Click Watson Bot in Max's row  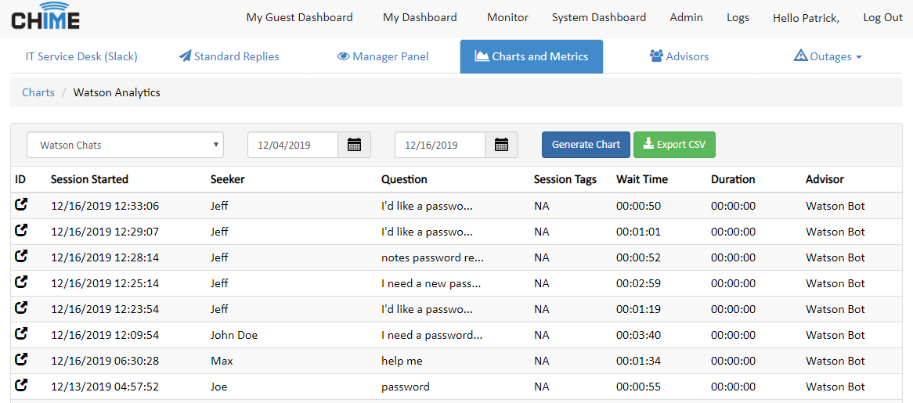point(835,361)
